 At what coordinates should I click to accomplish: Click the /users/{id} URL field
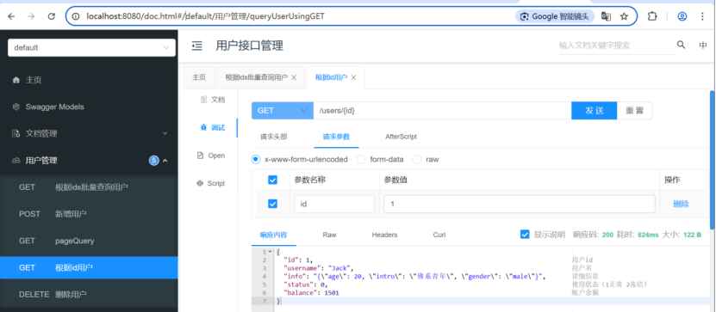[x=442, y=111]
